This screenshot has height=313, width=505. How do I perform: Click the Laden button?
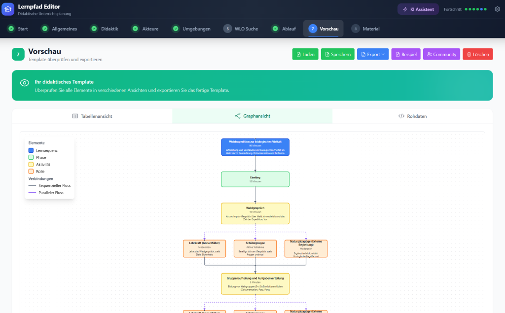[x=305, y=54]
